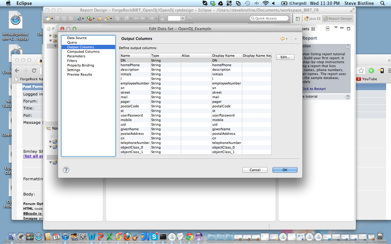Bookmark page with Chrome star icon
Image resolution: width=391 pixels, height=244 pixels.
[361, 70]
